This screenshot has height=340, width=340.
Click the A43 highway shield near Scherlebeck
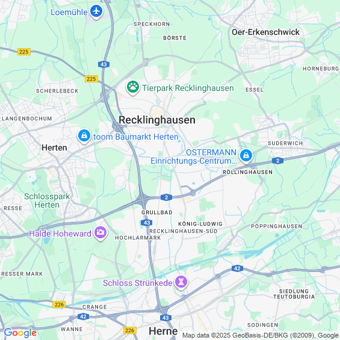104,64
